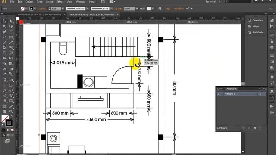276x155 pixels.
Task: Select the Blend tool
Action: [x=11, y=74]
